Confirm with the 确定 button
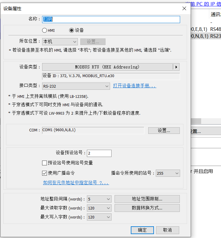 pos(142,230)
